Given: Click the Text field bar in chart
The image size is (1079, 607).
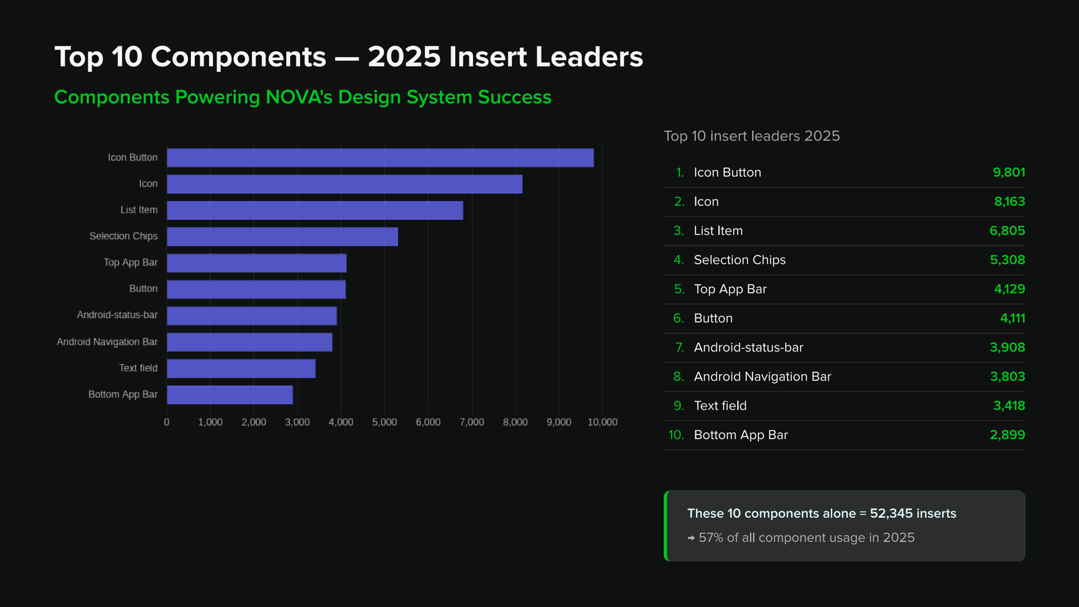Looking at the screenshot, I should pyautogui.click(x=241, y=368).
